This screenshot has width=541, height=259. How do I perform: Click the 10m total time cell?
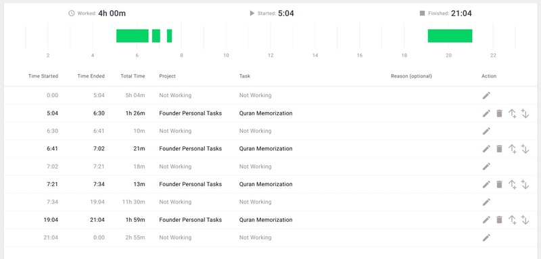pos(139,131)
